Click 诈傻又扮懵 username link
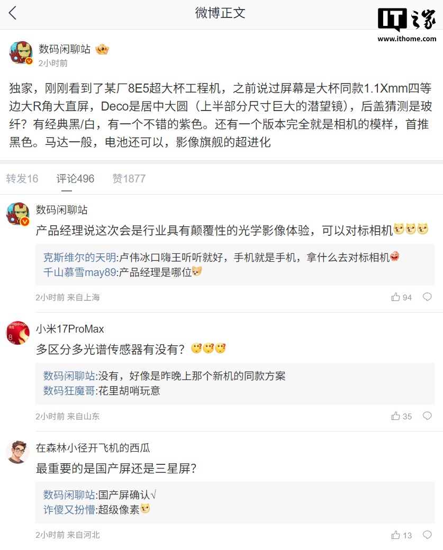443x550 pixels. pos(69,509)
